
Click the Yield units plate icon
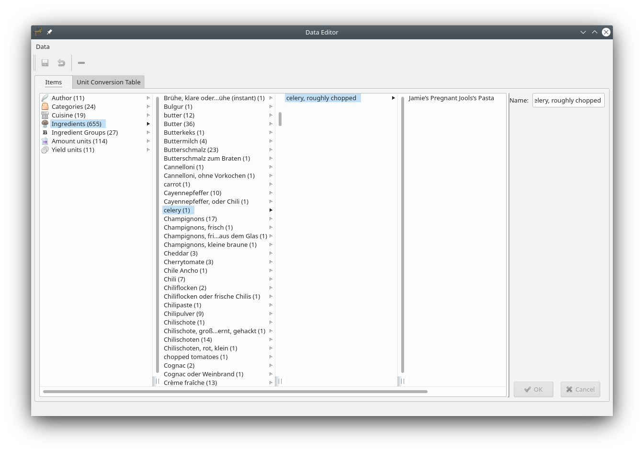pyautogui.click(x=45, y=150)
